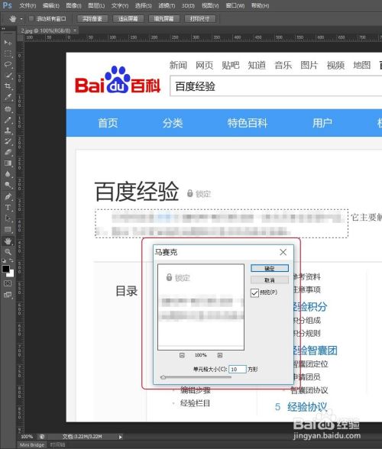Open the 3D(D) menu

tap(188, 5)
